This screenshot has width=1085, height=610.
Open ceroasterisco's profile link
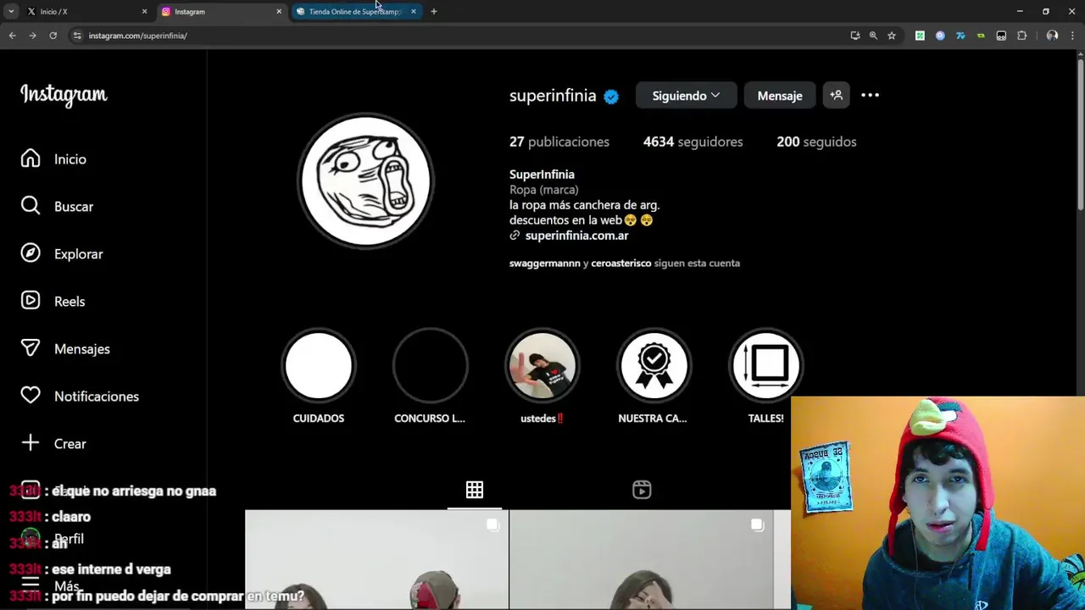point(621,263)
